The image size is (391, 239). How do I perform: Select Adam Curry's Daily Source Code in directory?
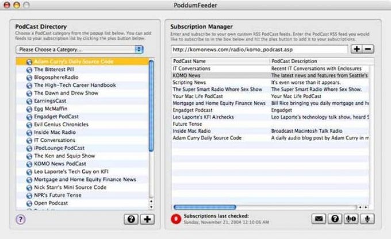(x=83, y=61)
